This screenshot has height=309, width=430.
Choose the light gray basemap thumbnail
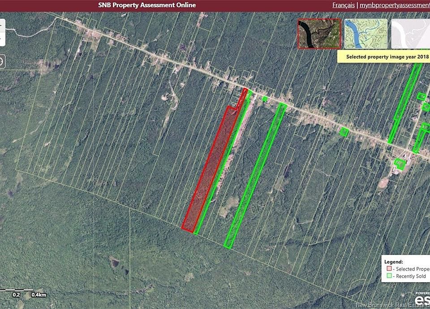point(411,34)
